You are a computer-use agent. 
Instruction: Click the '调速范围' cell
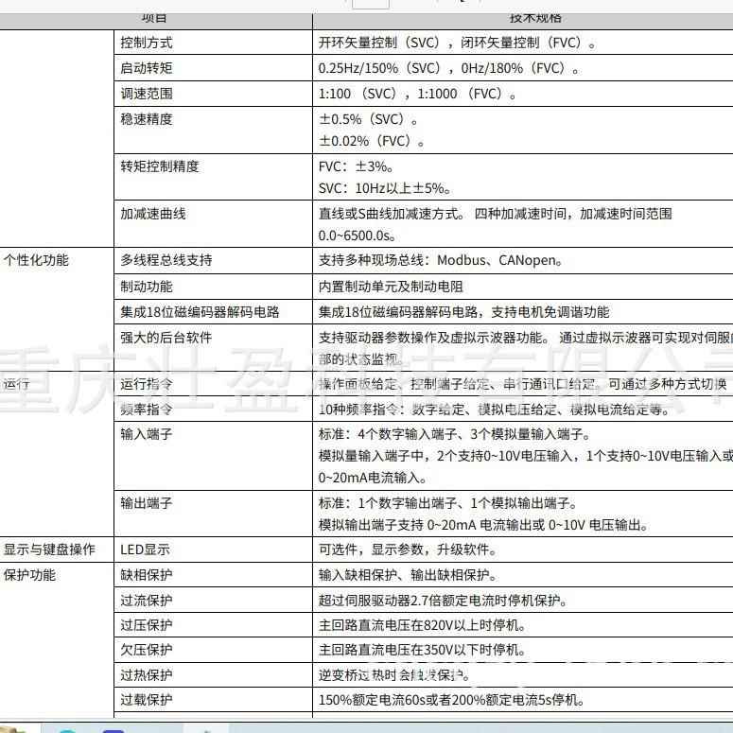pyautogui.click(x=213, y=94)
